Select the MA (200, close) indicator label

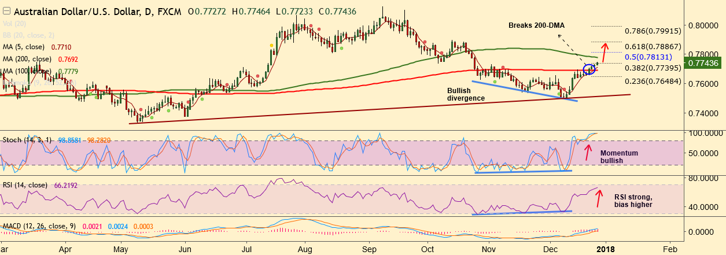tap(28, 59)
